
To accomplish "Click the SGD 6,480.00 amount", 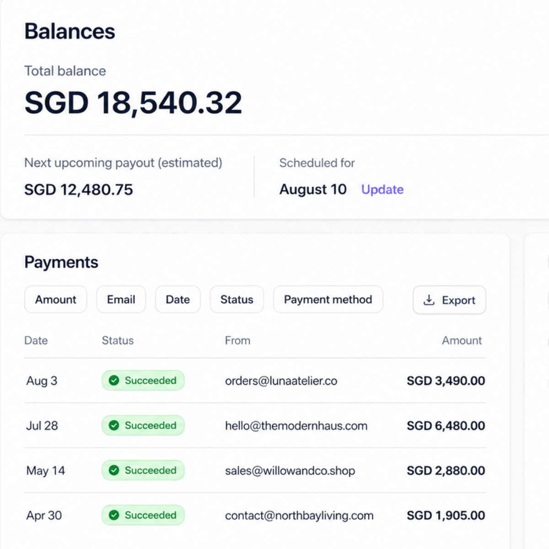I will pos(446,425).
